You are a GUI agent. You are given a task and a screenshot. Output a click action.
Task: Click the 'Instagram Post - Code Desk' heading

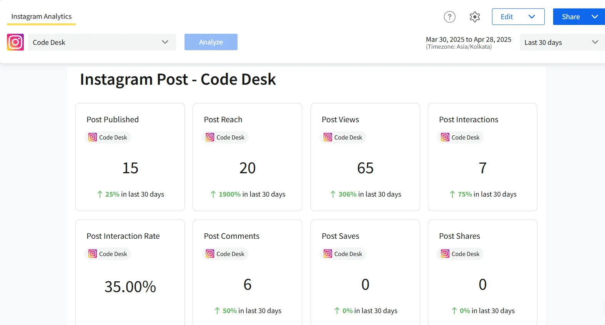[178, 80]
